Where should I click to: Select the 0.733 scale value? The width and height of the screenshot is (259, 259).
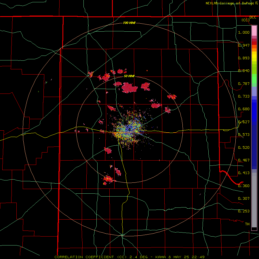point(244,96)
